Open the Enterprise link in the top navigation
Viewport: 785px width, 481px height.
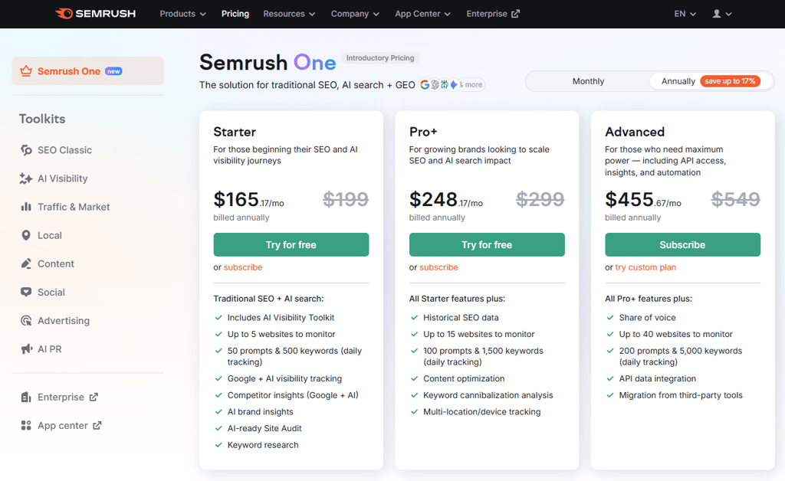[x=493, y=14]
